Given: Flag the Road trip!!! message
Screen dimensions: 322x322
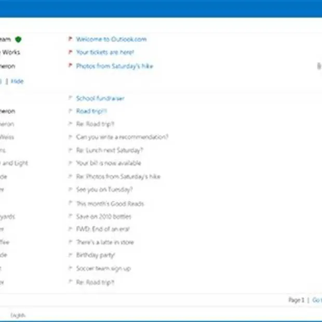Looking at the screenshot, I should (x=70, y=111).
